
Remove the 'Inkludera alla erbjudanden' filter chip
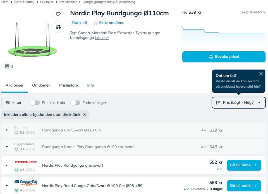pyautogui.click(x=85, y=115)
